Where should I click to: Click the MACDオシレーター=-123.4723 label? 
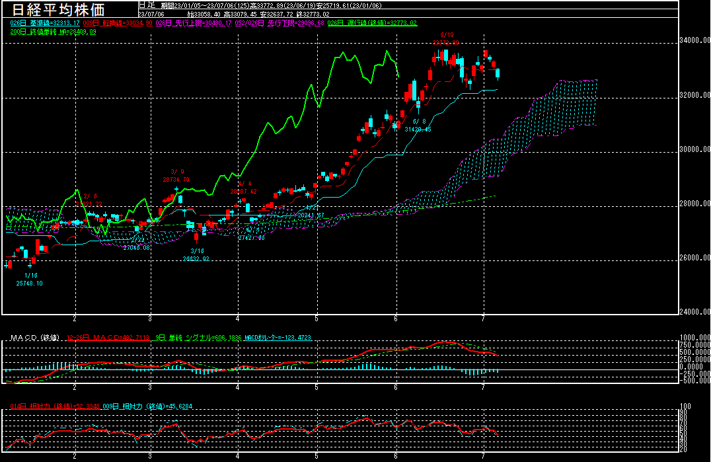click(278, 338)
